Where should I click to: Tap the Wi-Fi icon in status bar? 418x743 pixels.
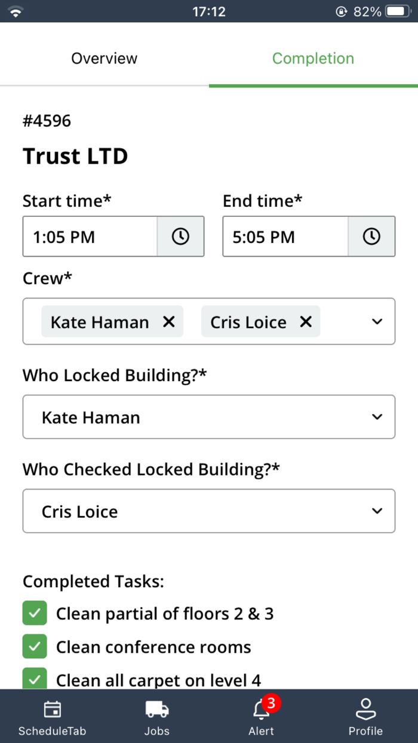pyautogui.click(x=16, y=11)
